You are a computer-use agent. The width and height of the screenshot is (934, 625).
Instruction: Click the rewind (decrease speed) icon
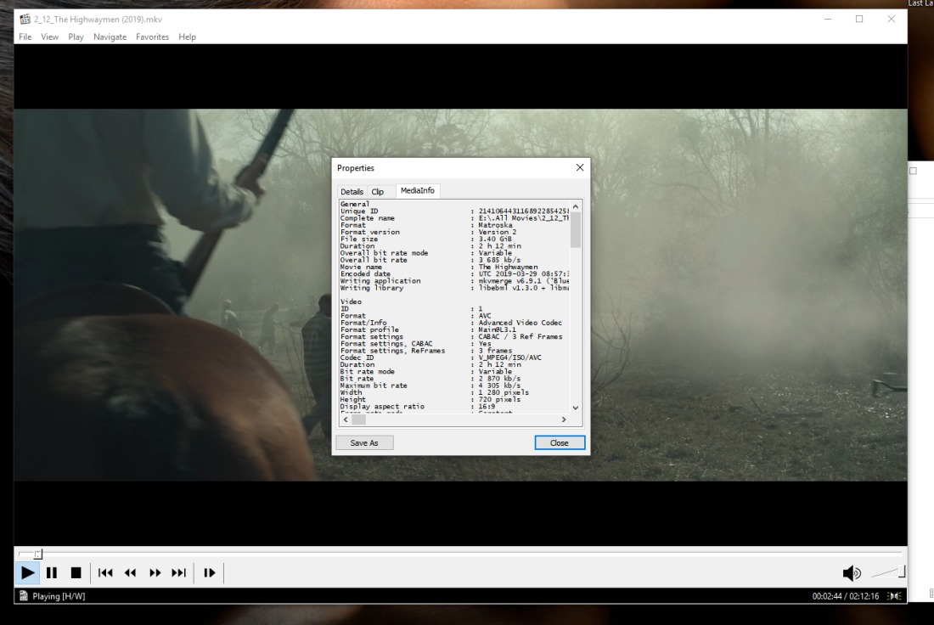click(130, 573)
